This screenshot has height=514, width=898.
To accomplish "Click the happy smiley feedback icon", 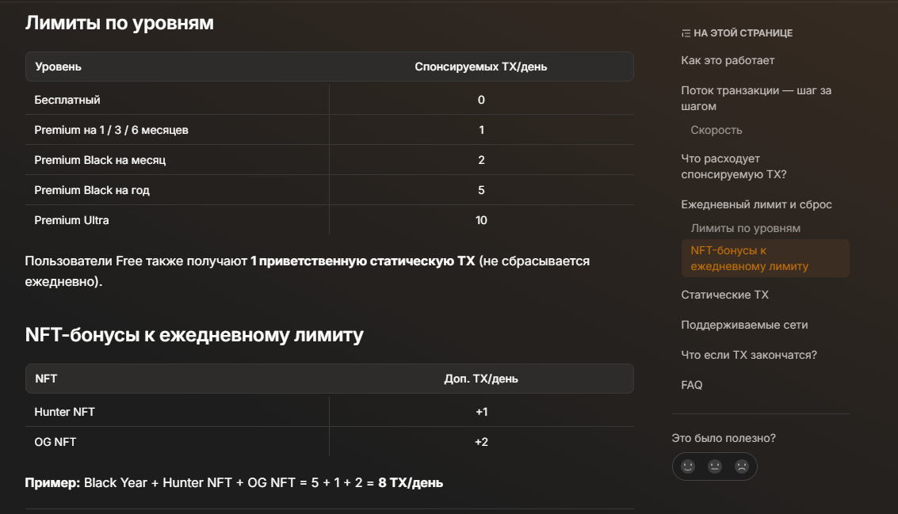I will tap(688, 466).
